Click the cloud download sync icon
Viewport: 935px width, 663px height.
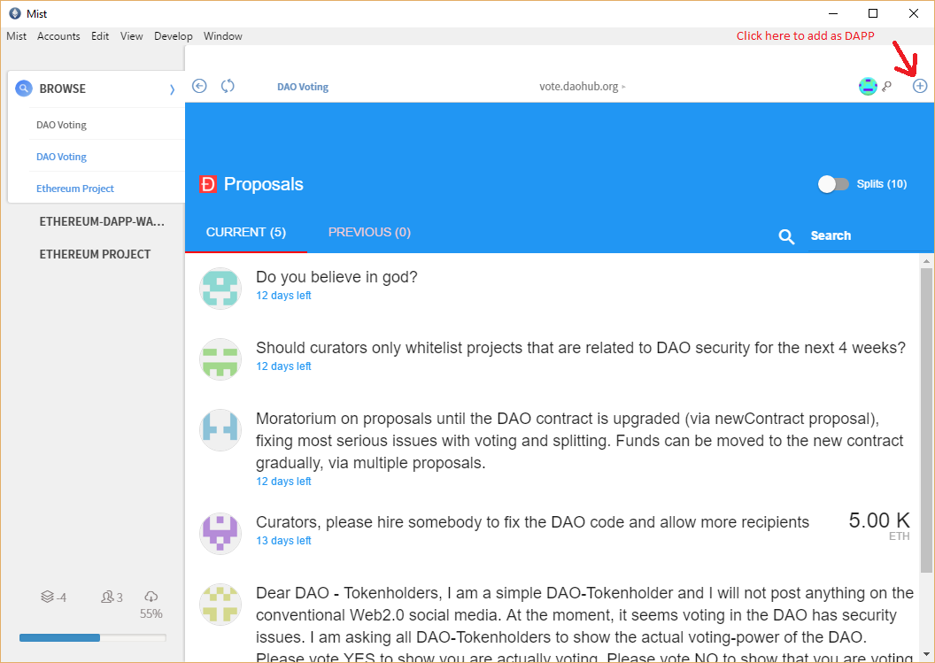151,597
